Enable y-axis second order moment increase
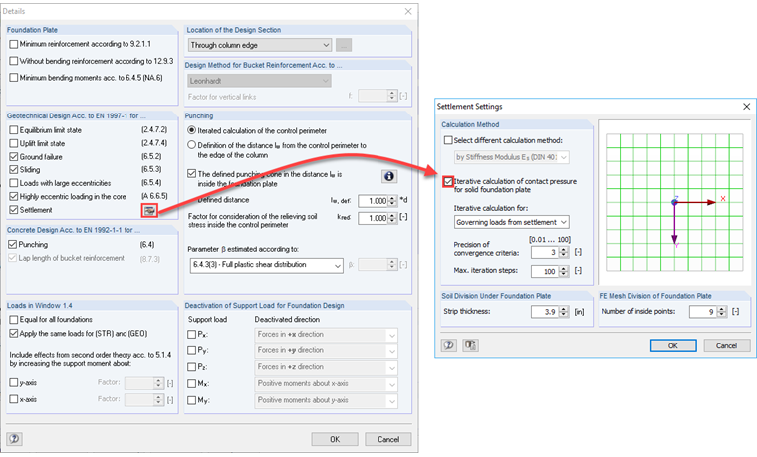Screen dimensions: 757x457 14,382
